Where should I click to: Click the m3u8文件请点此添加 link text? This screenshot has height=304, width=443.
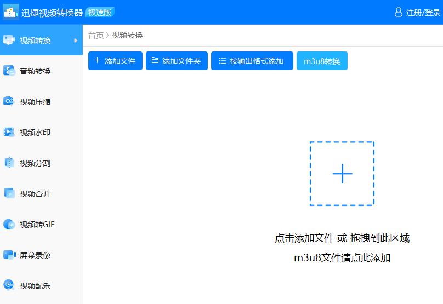(342, 257)
